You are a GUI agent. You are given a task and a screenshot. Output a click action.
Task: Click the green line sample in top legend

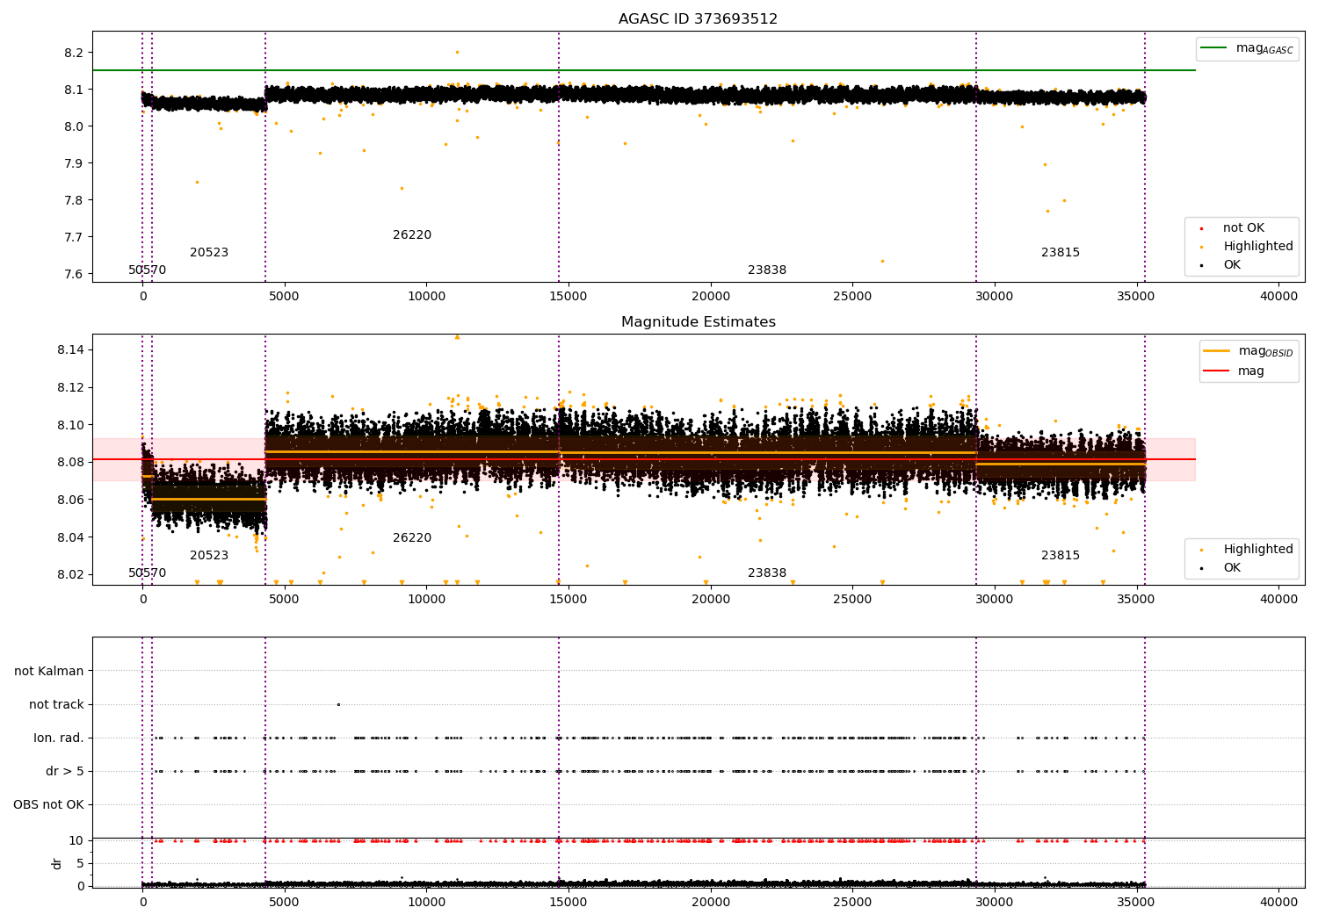point(1214,48)
